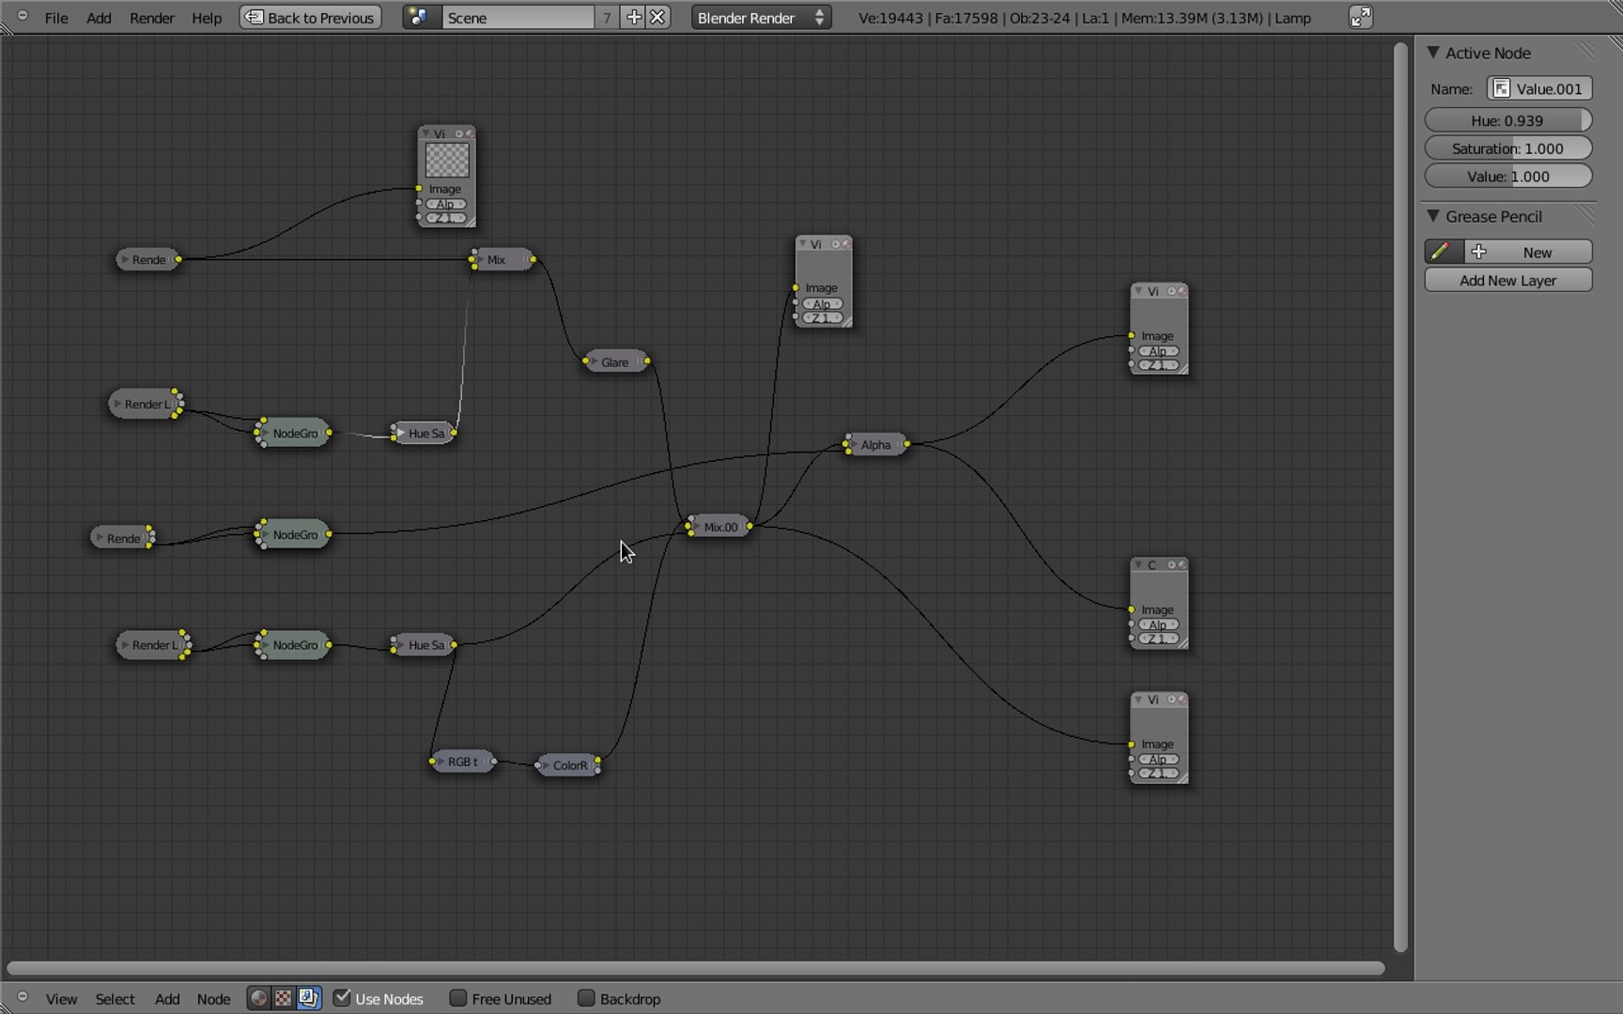Select the ColorR node label

[x=570, y=766]
